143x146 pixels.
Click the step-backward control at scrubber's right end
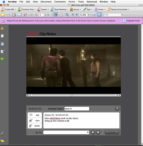tap(117, 95)
